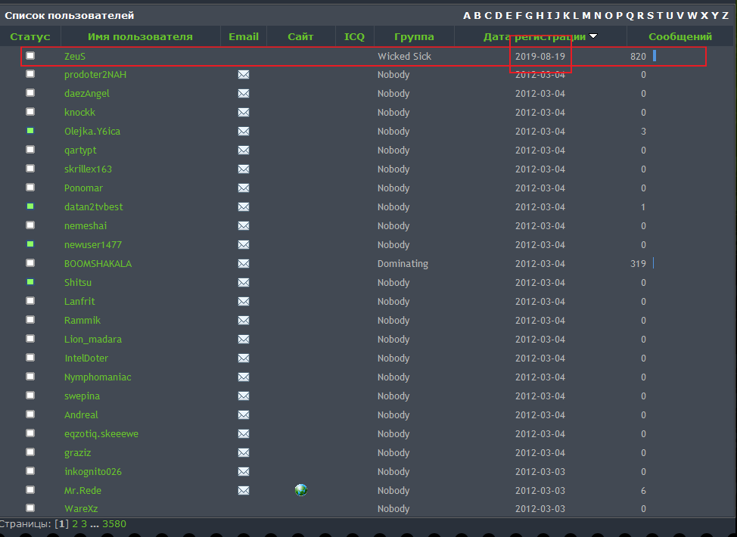Image resolution: width=737 pixels, height=537 pixels.
Task: Click ZeuS message count 820
Action: tap(639, 57)
